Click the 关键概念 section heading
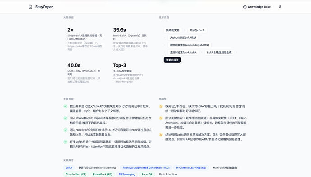The height and width of the screenshot is (177, 311). click(69, 160)
